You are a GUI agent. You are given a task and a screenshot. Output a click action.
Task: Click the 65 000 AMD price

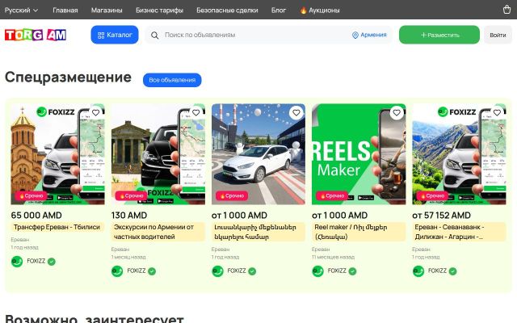pyautogui.click(x=36, y=216)
